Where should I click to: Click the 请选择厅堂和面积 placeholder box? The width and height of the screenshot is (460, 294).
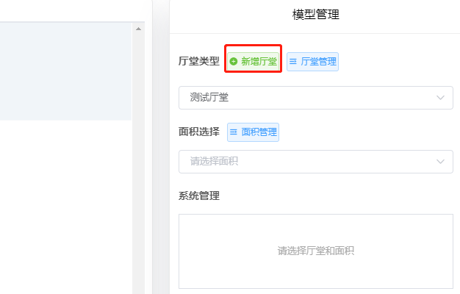(315, 251)
